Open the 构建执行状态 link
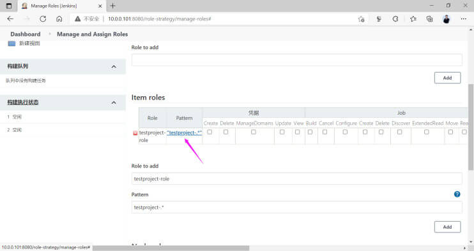 (23, 102)
